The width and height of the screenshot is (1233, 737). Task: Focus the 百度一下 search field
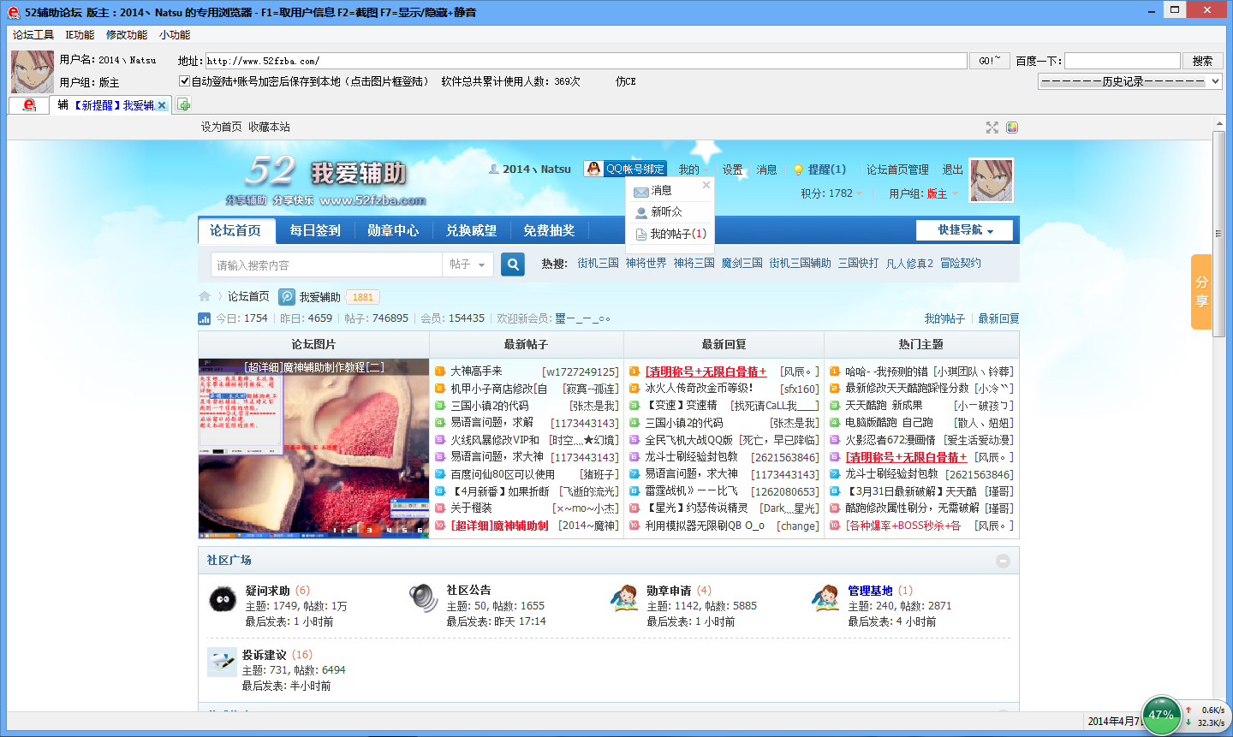coord(1122,61)
